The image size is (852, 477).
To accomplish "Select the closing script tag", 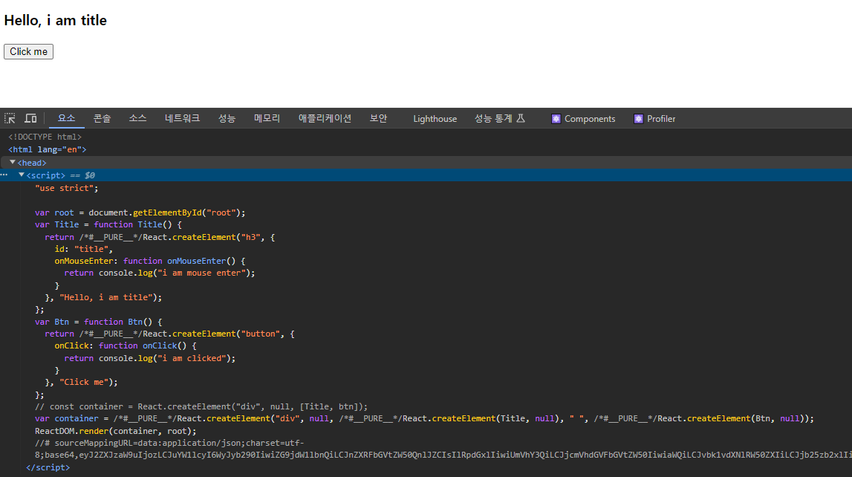I will click(48, 467).
